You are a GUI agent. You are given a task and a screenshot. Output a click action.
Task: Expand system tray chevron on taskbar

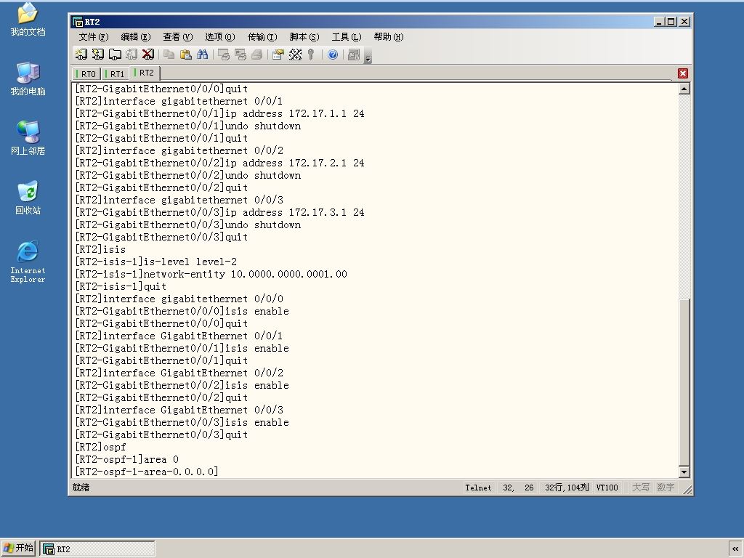click(735, 549)
